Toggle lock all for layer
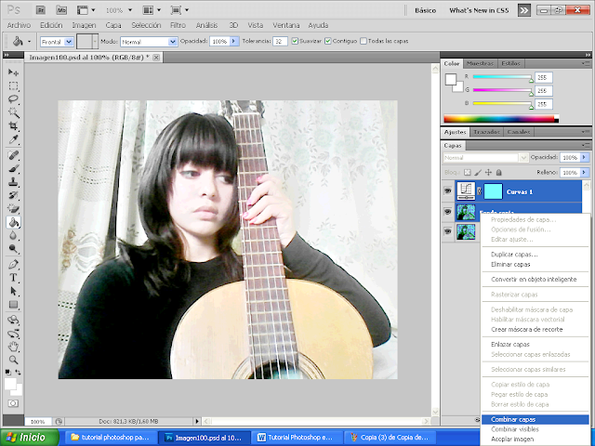The image size is (595, 446). [x=499, y=173]
